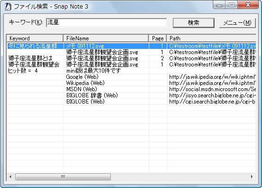Image resolution: width=262 pixels, height=188 pixels.
Task: Click the jisyo.search.biglobe.ne.jp path
Action: coord(213,95)
